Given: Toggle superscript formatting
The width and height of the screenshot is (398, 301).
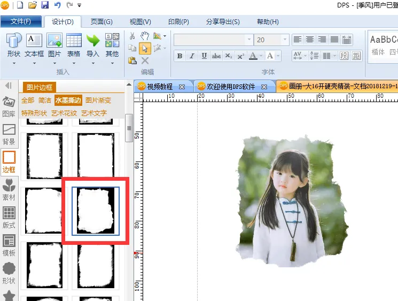Looking at the screenshot, I should (x=240, y=56).
